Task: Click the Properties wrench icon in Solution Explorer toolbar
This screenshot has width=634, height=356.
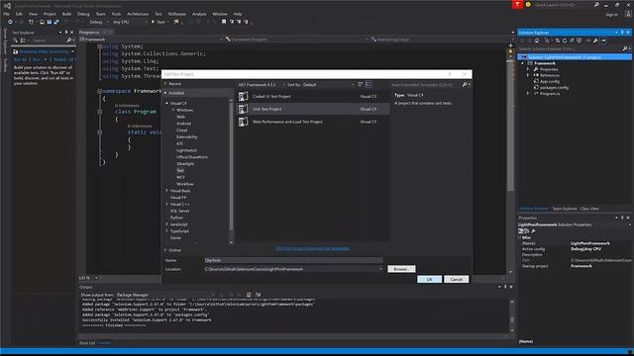Action: pyautogui.click(x=595, y=41)
